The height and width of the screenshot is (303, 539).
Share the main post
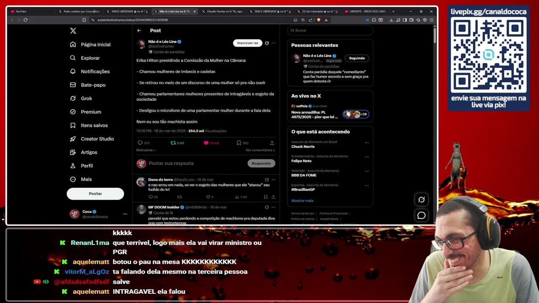click(x=272, y=143)
